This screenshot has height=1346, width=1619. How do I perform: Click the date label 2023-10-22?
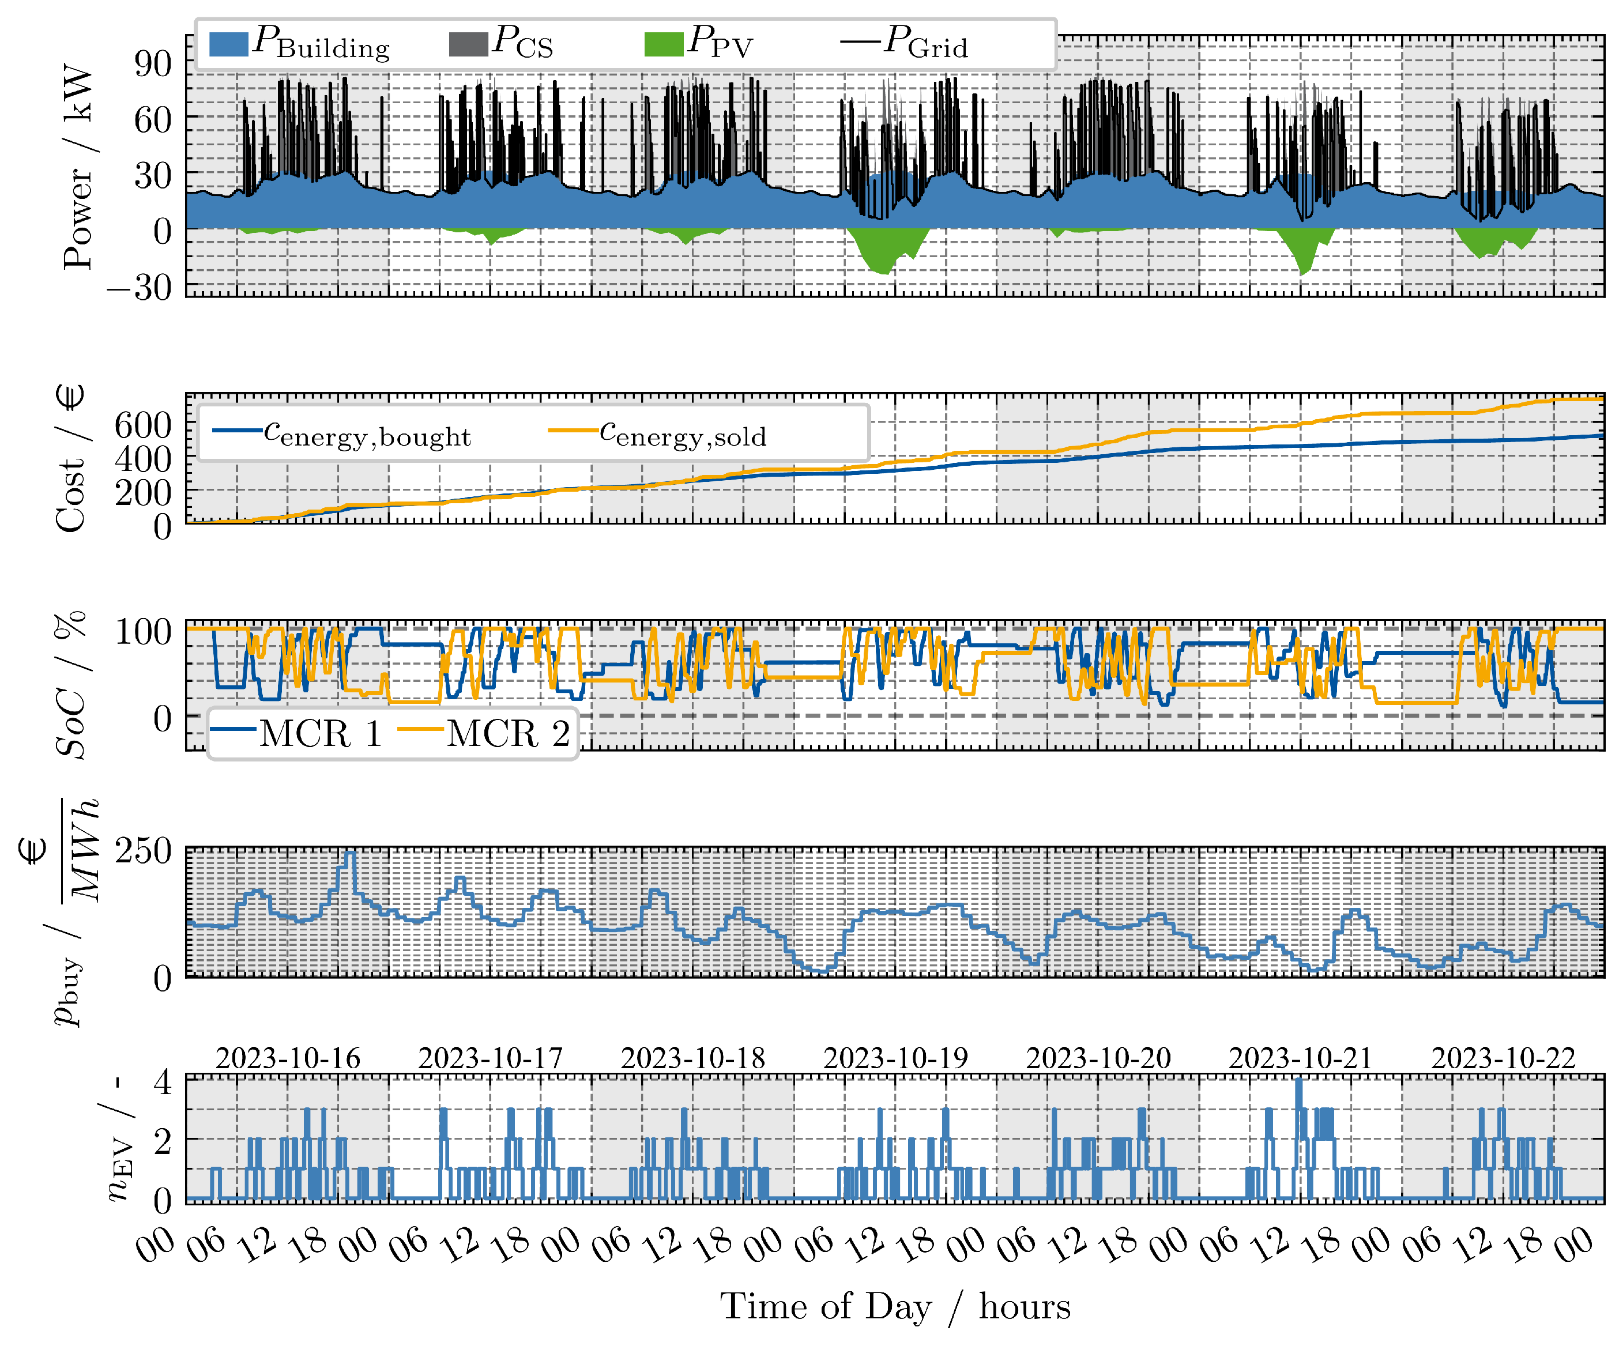[x=1504, y=1058]
